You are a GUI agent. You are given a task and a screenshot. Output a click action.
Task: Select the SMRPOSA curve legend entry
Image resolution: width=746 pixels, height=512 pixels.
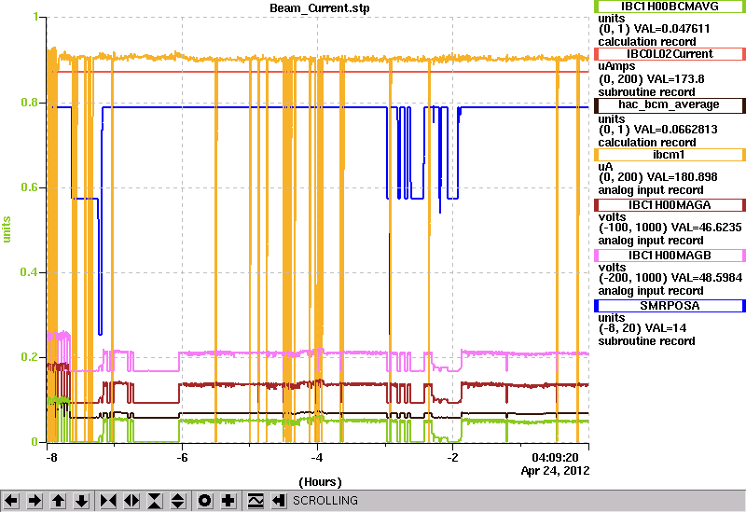pos(670,306)
